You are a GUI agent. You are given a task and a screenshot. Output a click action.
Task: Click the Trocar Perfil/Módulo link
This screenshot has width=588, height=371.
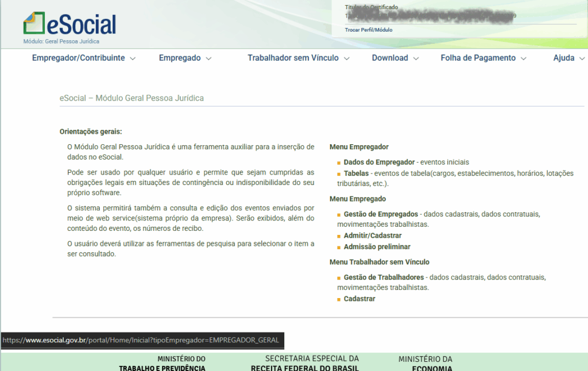pyautogui.click(x=369, y=30)
